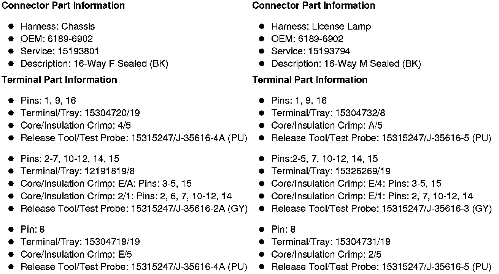Click the Harness: Chassis line

pyautogui.click(x=57, y=27)
